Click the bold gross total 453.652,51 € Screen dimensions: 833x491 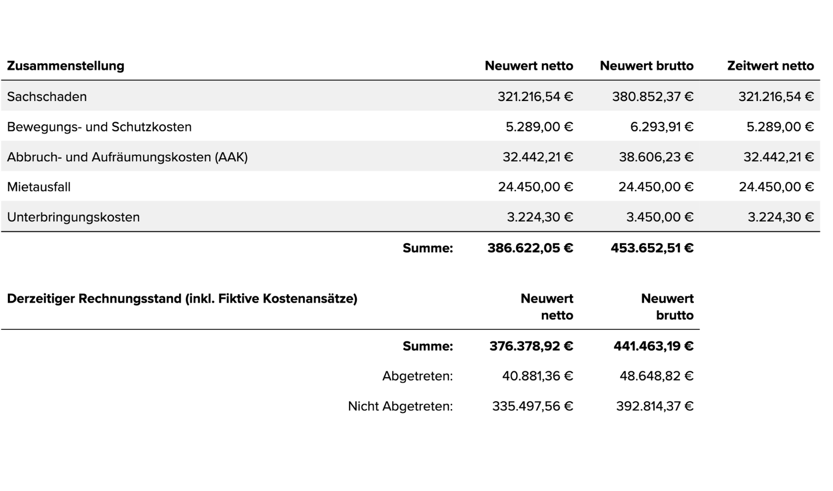tap(652, 248)
